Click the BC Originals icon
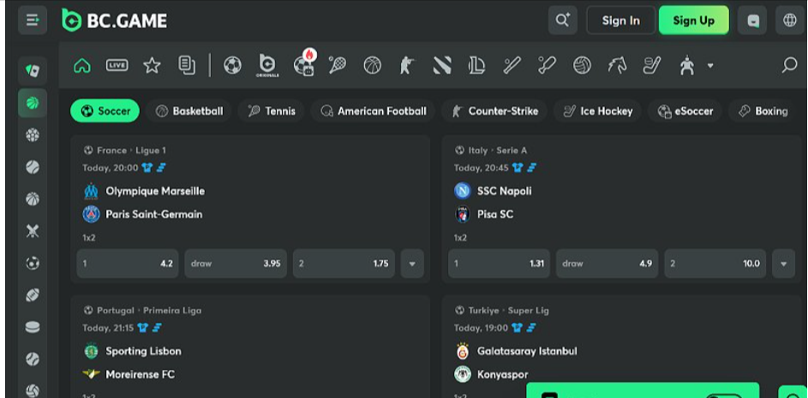The width and height of the screenshot is (808, 398). (267, 66)
